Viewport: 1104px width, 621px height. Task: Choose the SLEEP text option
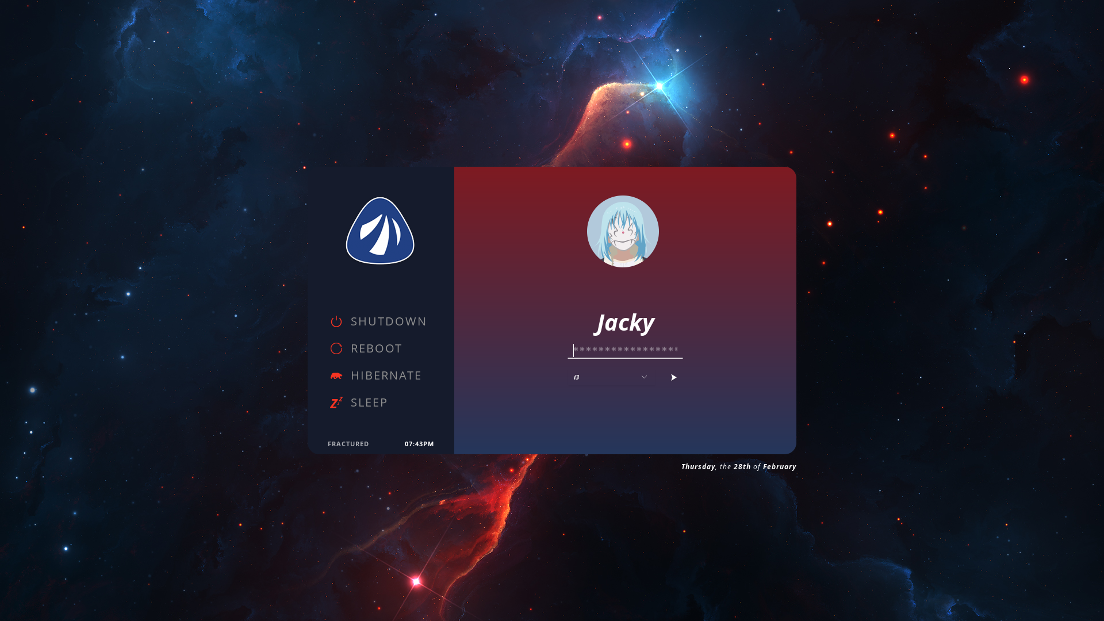tap(369, 402)
